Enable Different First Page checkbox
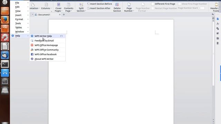This screenshot has width=221, height=124. click(153, 4)
